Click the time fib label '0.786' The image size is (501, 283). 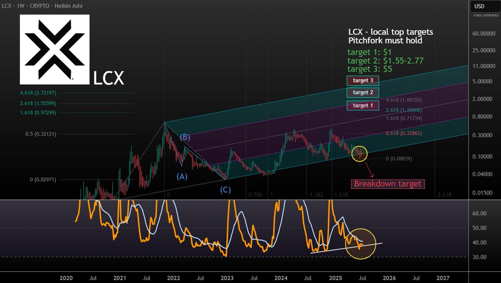(255, 195)
